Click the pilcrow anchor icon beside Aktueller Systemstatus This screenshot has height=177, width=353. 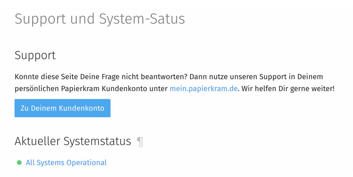coord(140,141)
